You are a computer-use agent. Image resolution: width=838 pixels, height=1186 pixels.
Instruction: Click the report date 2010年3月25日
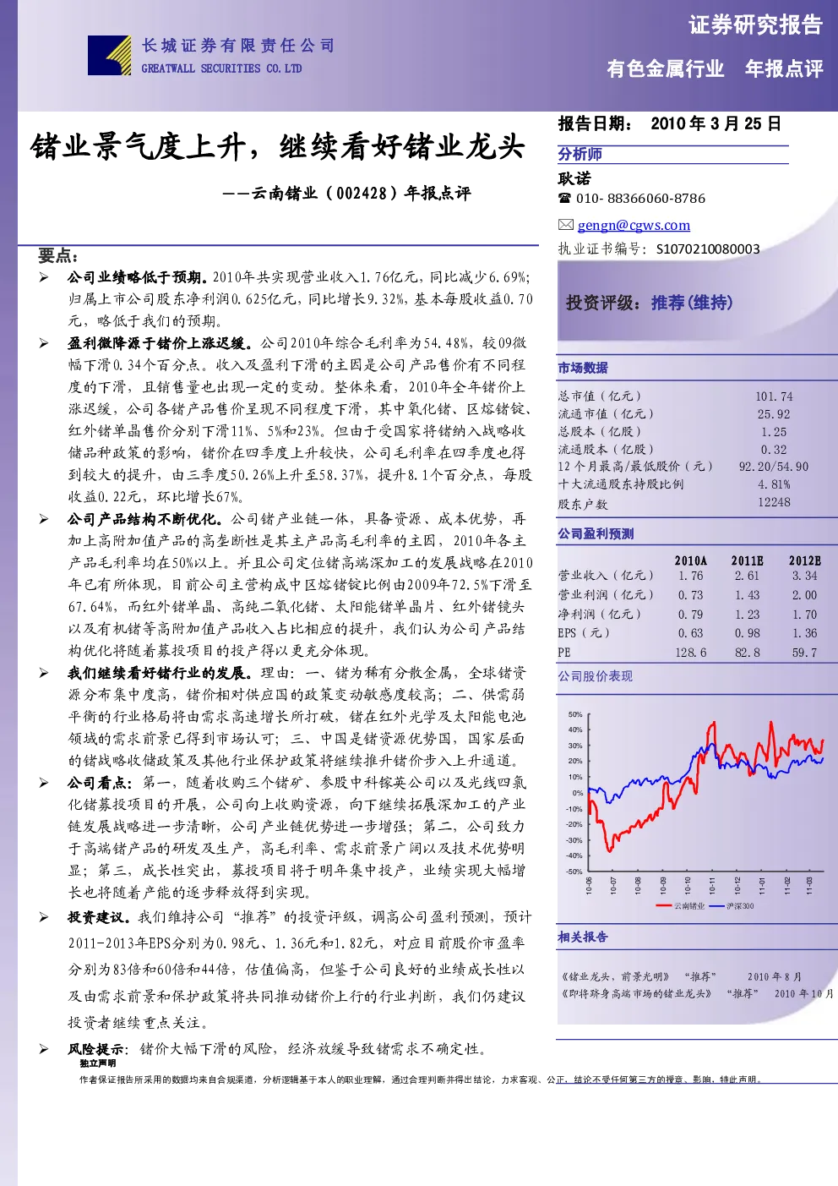716,123
